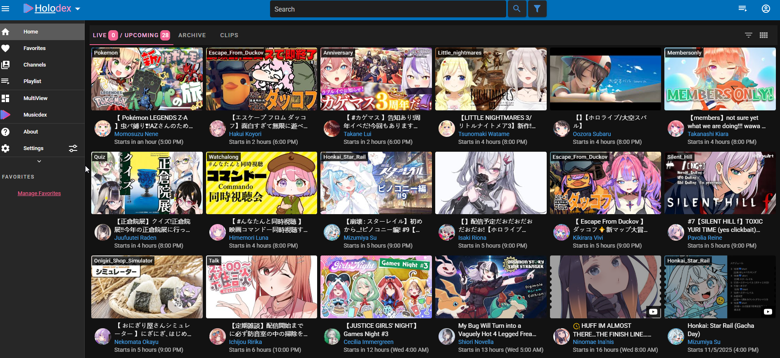Switch to the Archive tab
Screen dimensions: 780x358
192,35
